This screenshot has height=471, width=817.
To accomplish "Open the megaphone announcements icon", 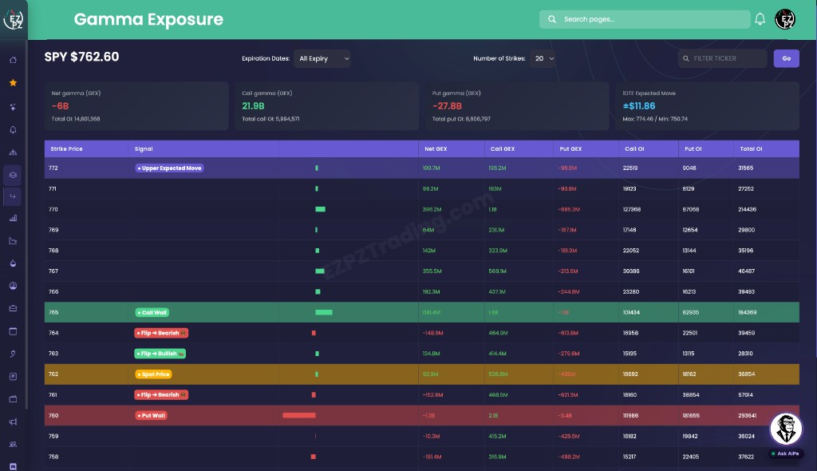I will pyautogui.click(x=13, y=422).
